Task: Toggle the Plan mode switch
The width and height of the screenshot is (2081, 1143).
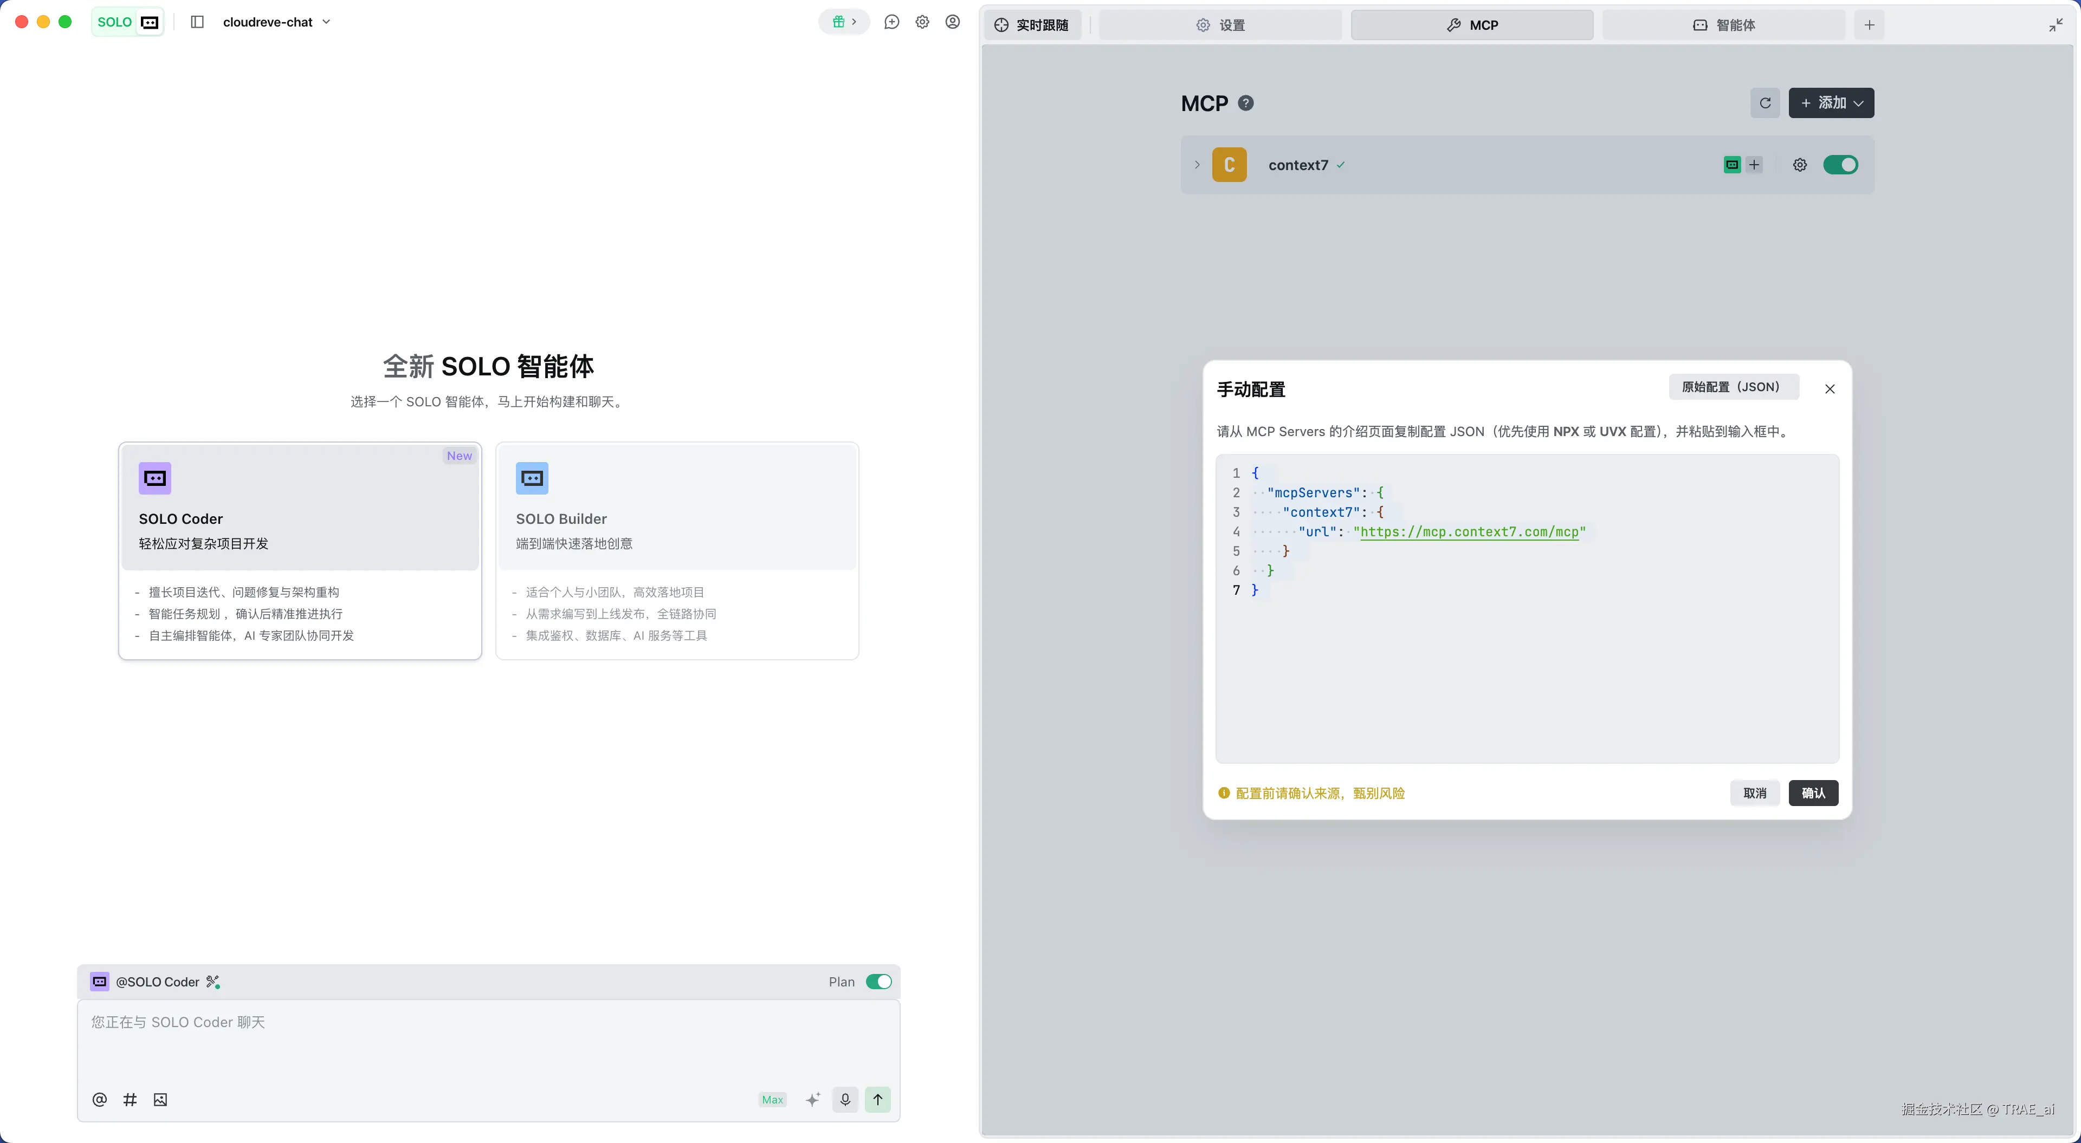Action: coord(878,982)
